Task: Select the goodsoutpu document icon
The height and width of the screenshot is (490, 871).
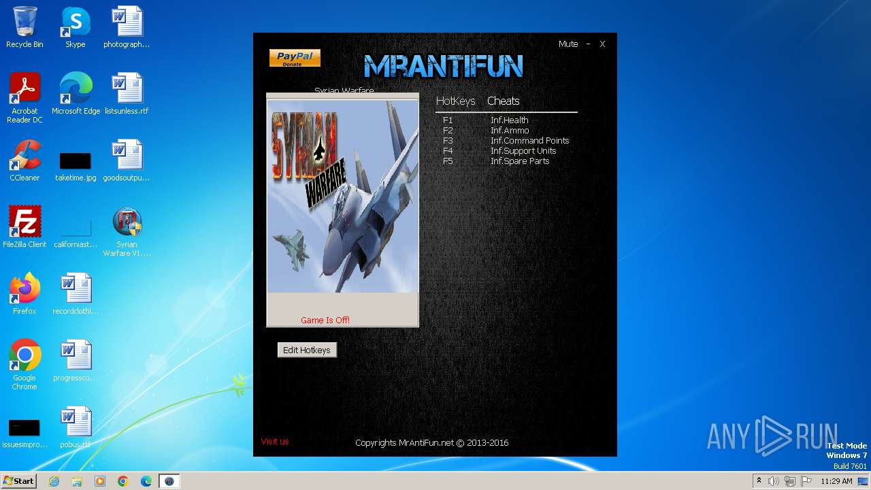Action: tap(127, 161)
